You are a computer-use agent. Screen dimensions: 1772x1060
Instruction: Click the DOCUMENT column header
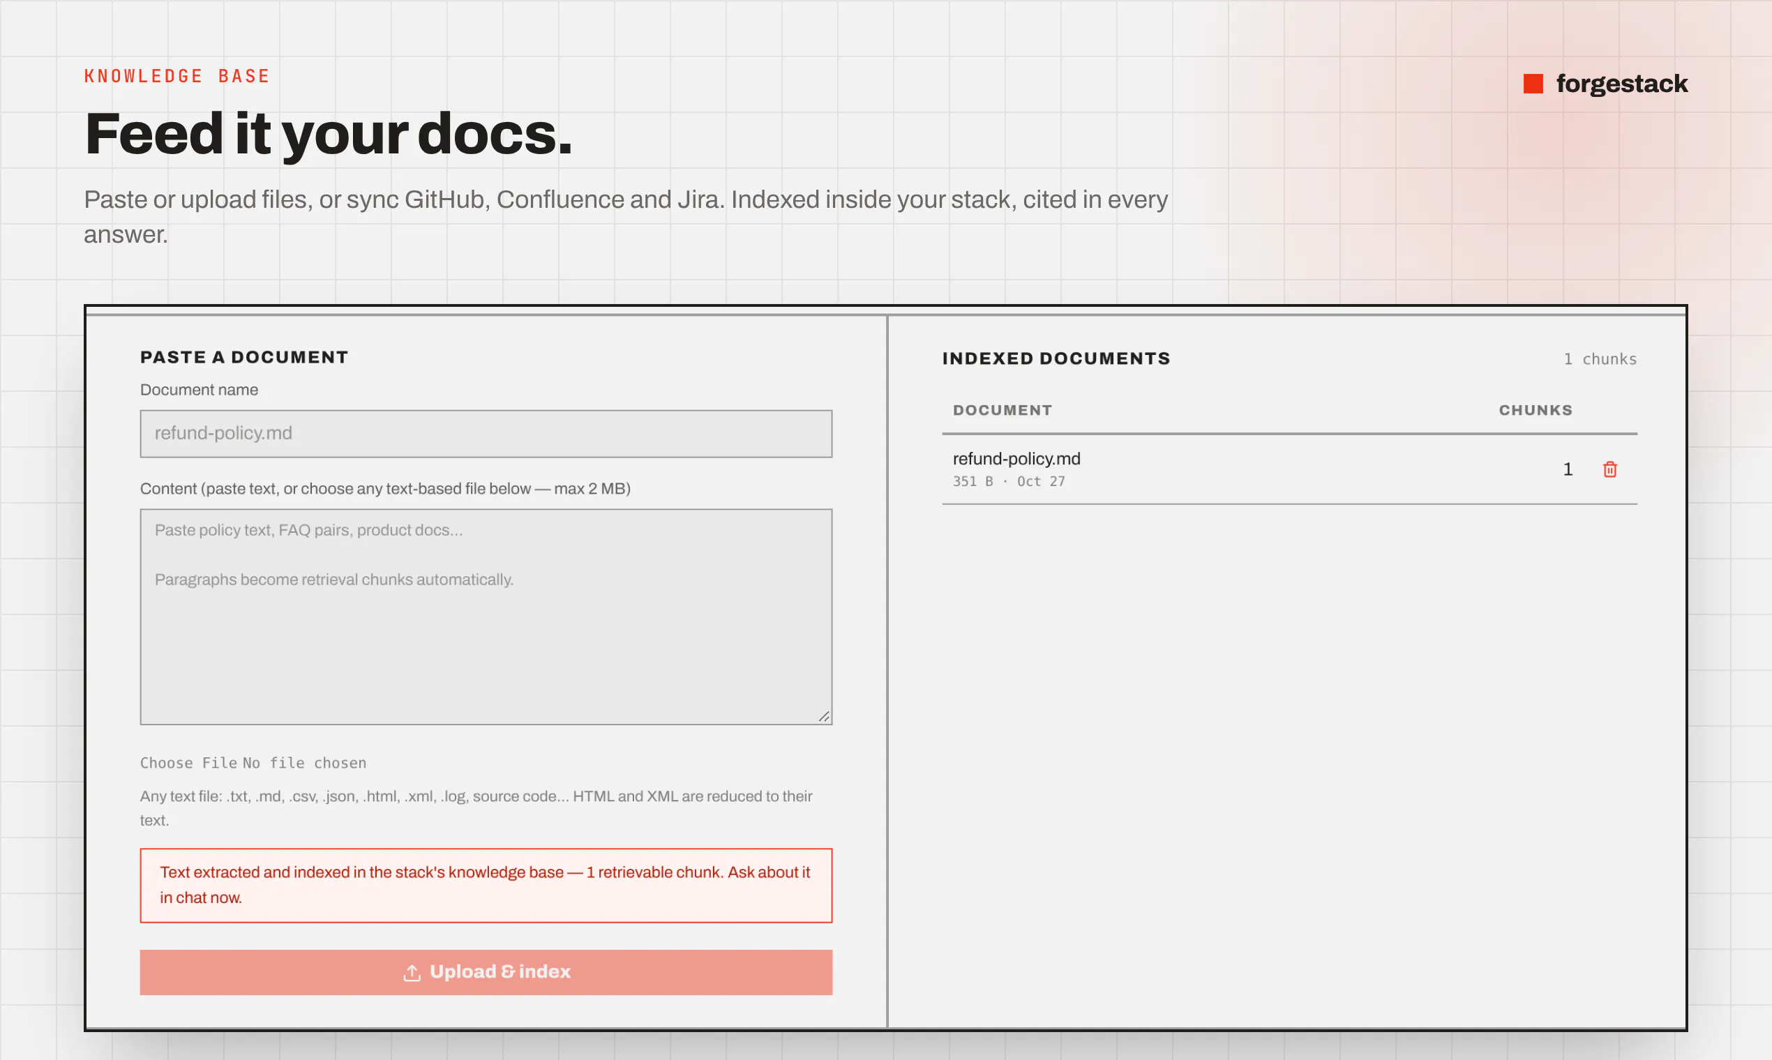(x=1003, y=410)
